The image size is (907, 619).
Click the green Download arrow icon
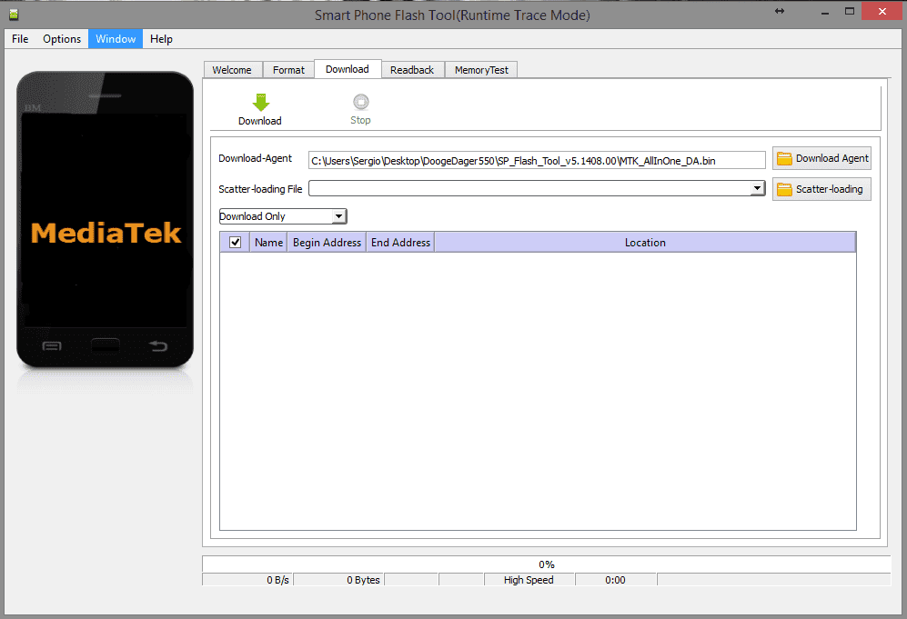coord(260,103)
